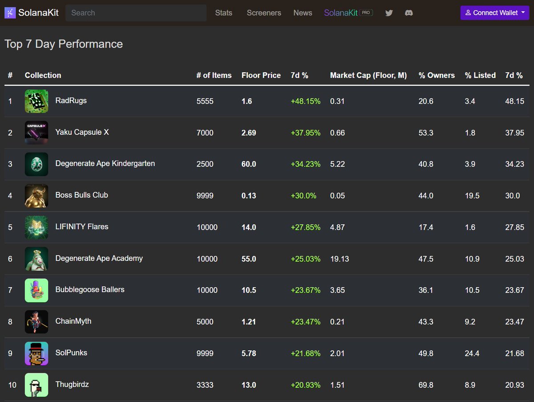Viewport: 534px width, 402px height.
Task: Click the 60.0 floor price cell
Action: pos(249,164)
